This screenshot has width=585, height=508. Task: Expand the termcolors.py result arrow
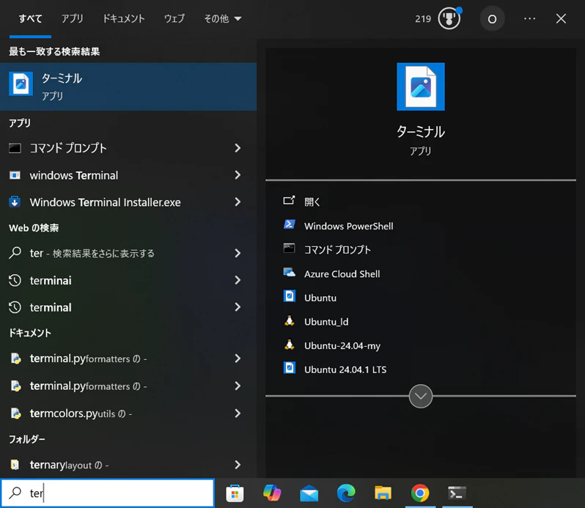point(238,413)
